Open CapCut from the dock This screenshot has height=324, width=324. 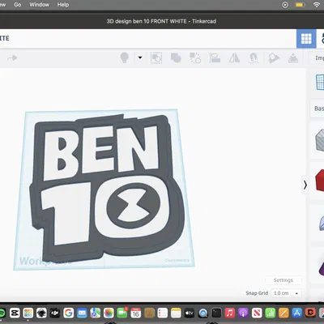tap(15, 313)
